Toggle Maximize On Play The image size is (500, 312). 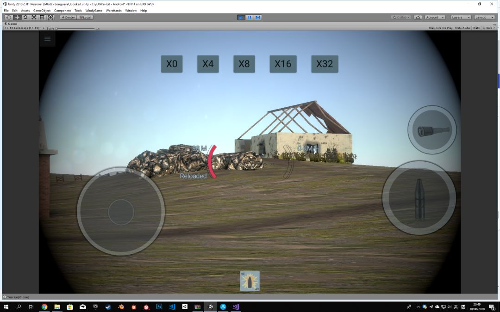tap(440, 28)
